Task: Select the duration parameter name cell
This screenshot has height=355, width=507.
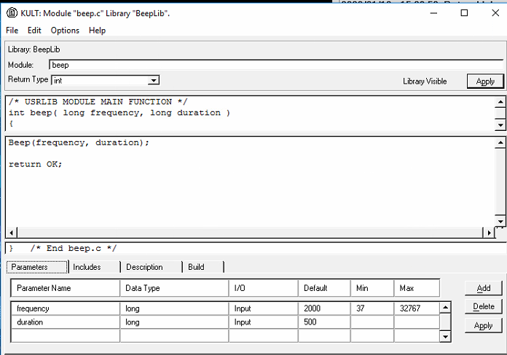Action: [x=66, y=322]
